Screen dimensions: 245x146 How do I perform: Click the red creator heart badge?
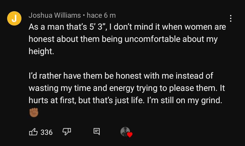130,134
